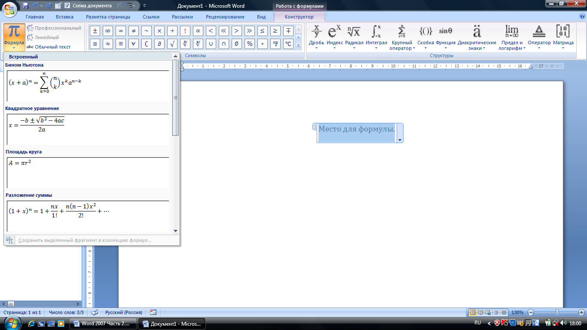Screen dimensions: 587x330
Task: Expand the symbols gallery More arrow
Action: [x=298, y=45]
